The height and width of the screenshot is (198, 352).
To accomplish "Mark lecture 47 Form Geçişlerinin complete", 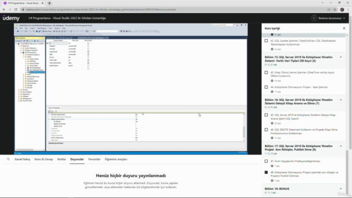I will [266, 161].
